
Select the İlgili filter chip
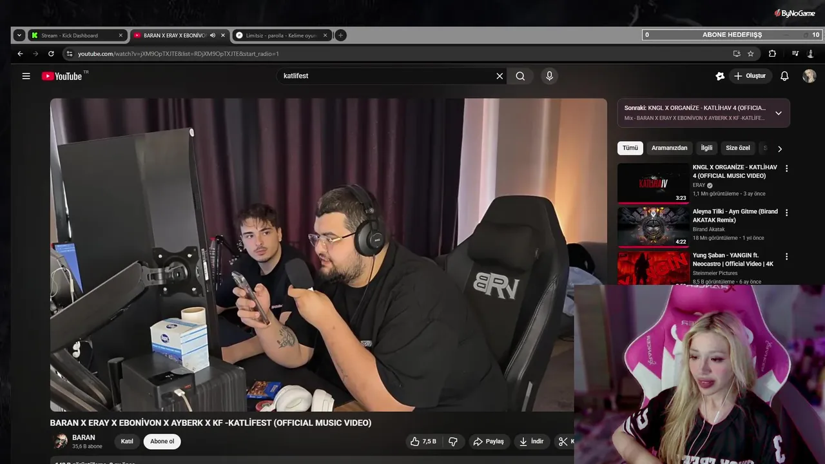(706, 148)
